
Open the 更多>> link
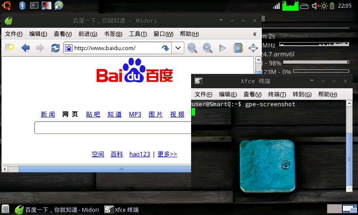[x=167, y=154]
